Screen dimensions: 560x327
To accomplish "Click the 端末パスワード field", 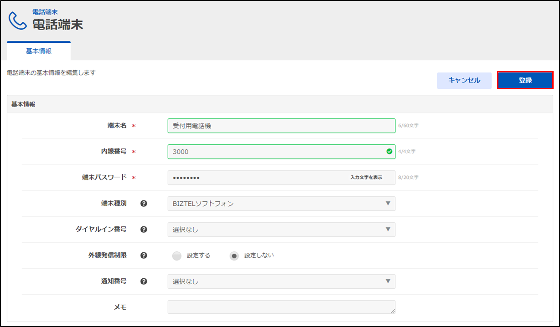I will [x=255, y=178].
